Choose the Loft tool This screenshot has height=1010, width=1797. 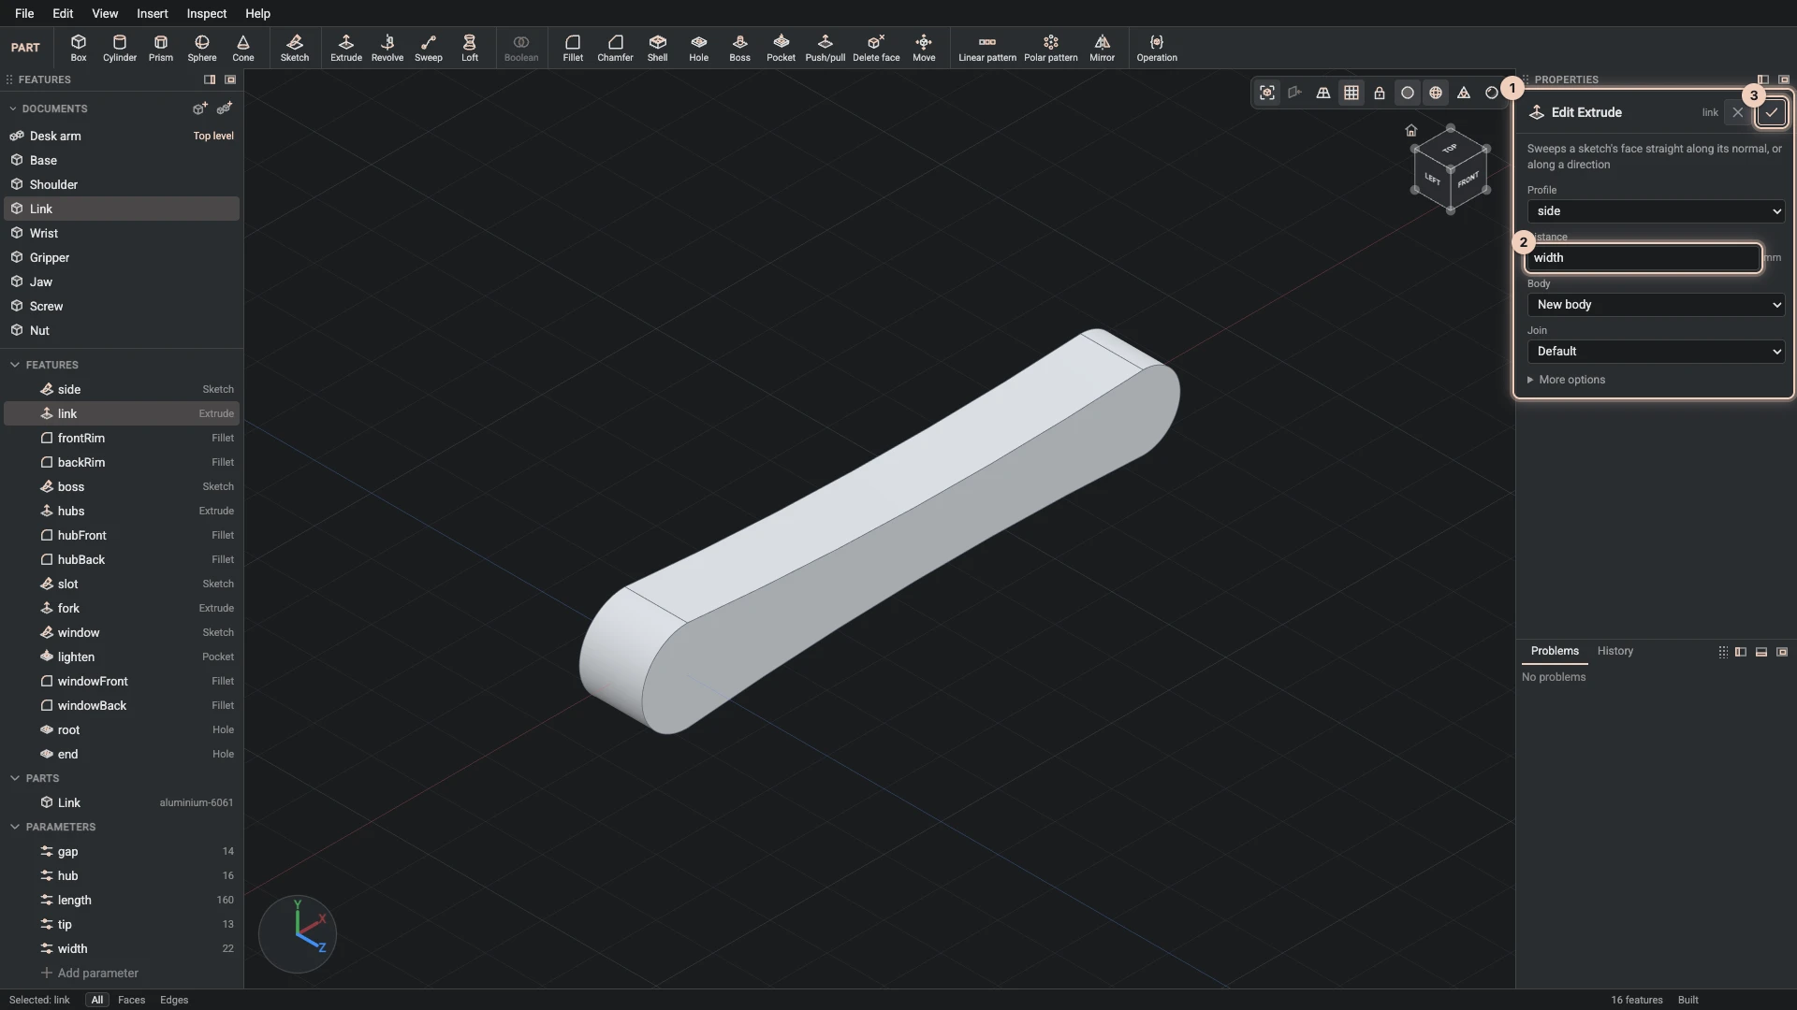point(470,48)
